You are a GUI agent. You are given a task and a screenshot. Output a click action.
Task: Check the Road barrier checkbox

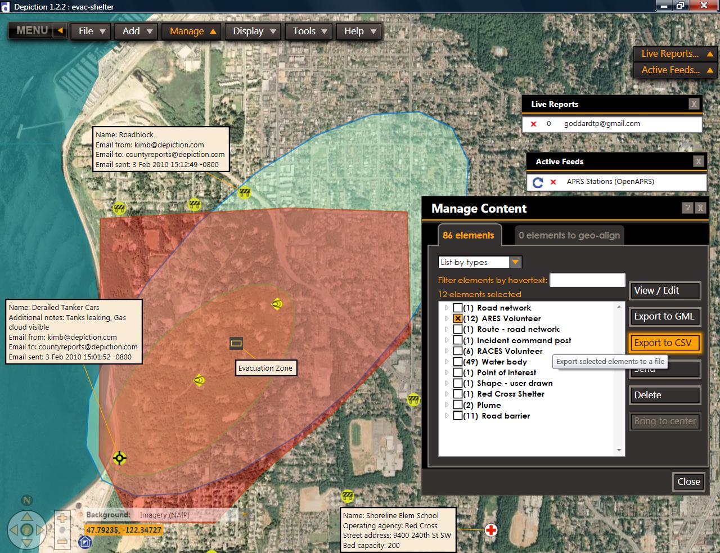(x=458, y=416)
